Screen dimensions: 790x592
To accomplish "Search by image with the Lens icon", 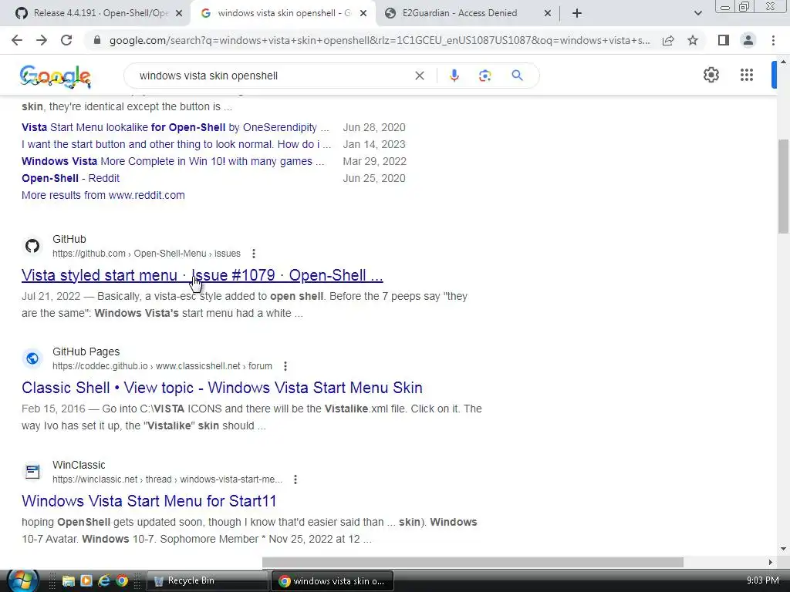I will pyautogui.click(x=484, y=76).
